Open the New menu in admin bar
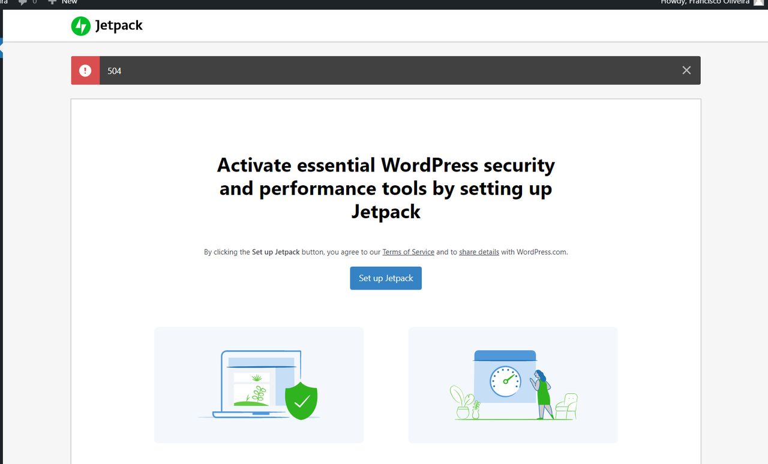This screenshot has height=464, width=768. (x=63, y=2)
